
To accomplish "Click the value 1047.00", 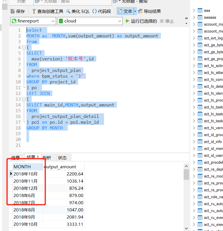I will [x=75, y=210].
